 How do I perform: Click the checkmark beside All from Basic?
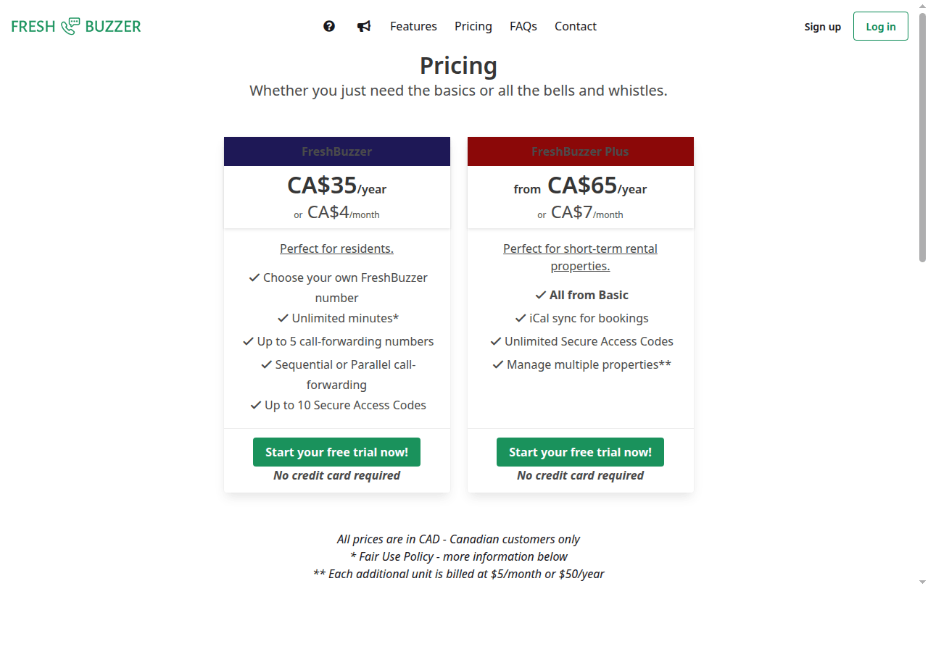(x=540, y=295)
